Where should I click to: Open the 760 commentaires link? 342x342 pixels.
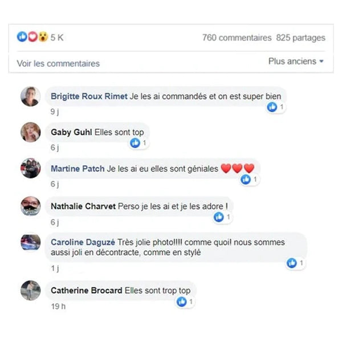(237, 38)
